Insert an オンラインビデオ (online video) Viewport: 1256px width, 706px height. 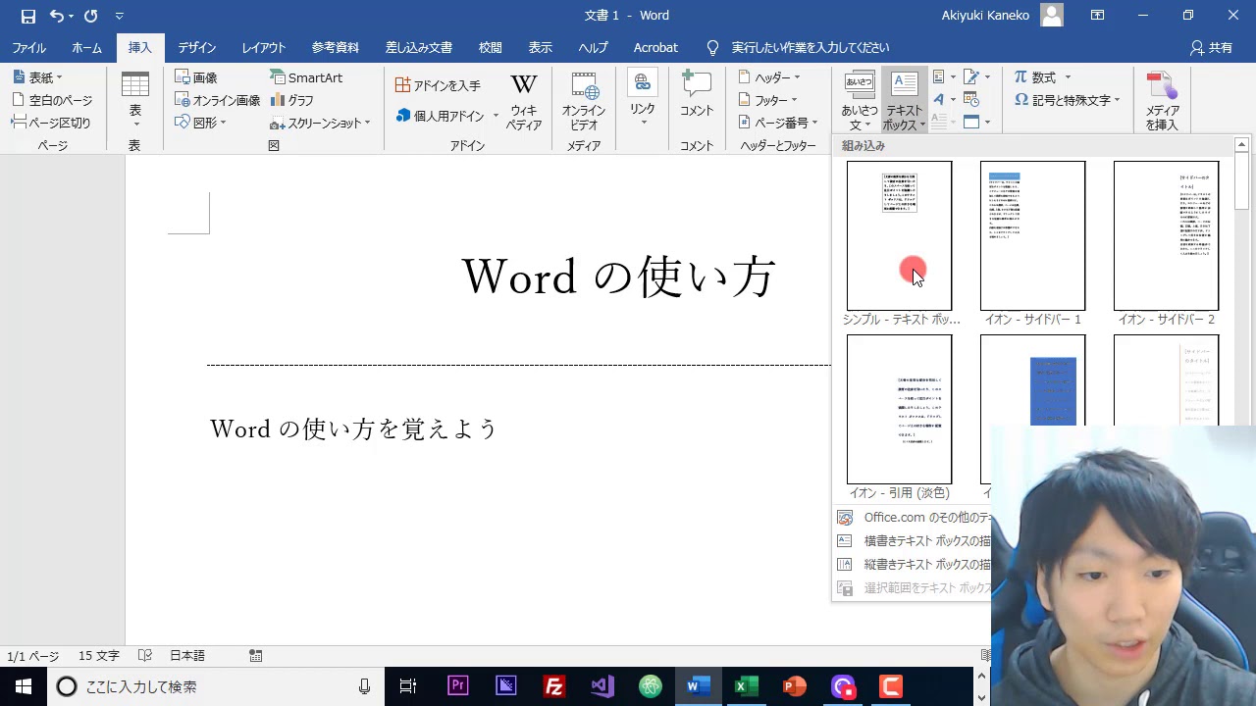click(584, 101)
